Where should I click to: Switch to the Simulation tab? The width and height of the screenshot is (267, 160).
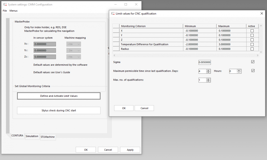[32, 136]
